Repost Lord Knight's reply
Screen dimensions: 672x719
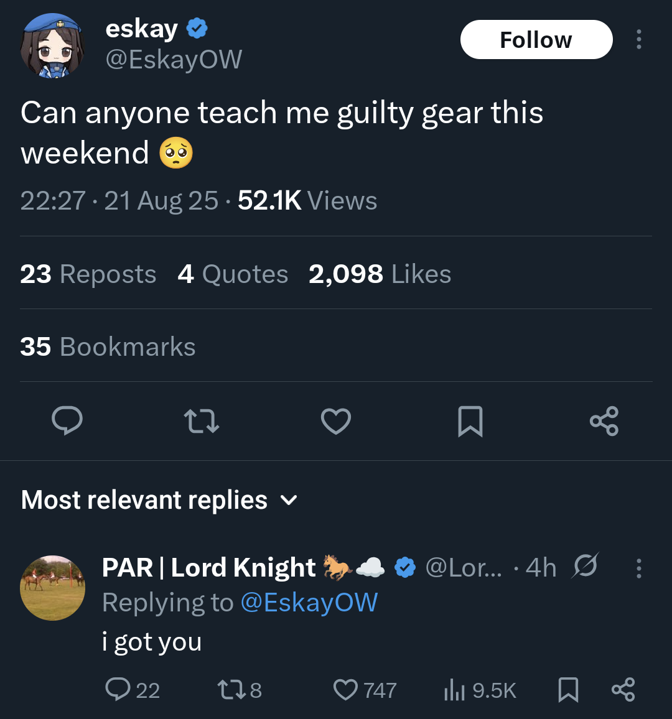(x=227, y=689)
